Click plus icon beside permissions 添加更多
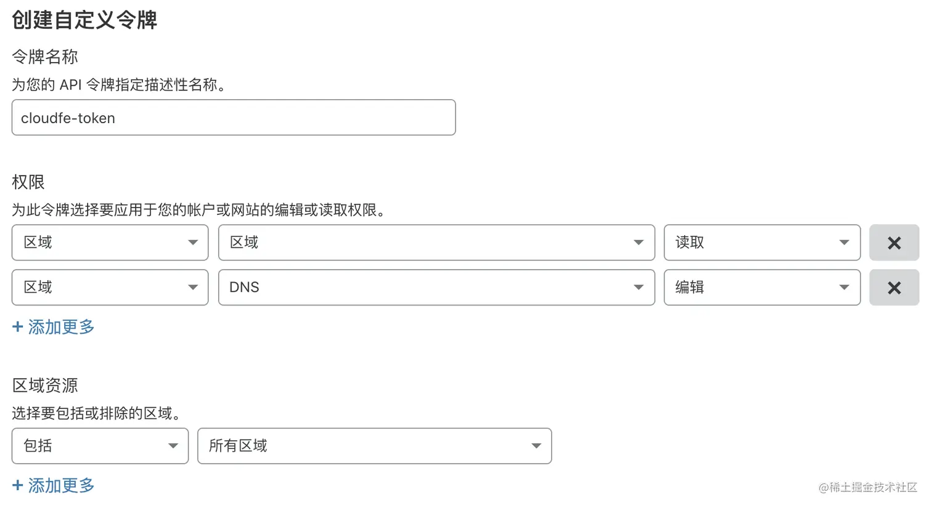Viewport: 932px width, 508px height. [18, 326]
